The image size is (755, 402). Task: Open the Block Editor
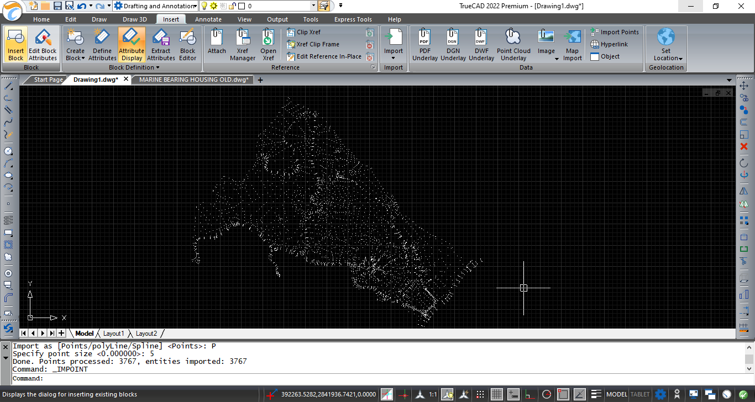[187, 45]
